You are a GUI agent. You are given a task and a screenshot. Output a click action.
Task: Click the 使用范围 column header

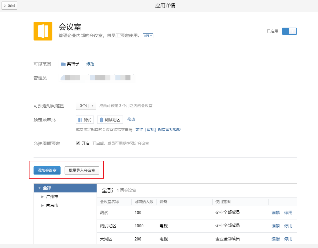click(x=223, y=202)
